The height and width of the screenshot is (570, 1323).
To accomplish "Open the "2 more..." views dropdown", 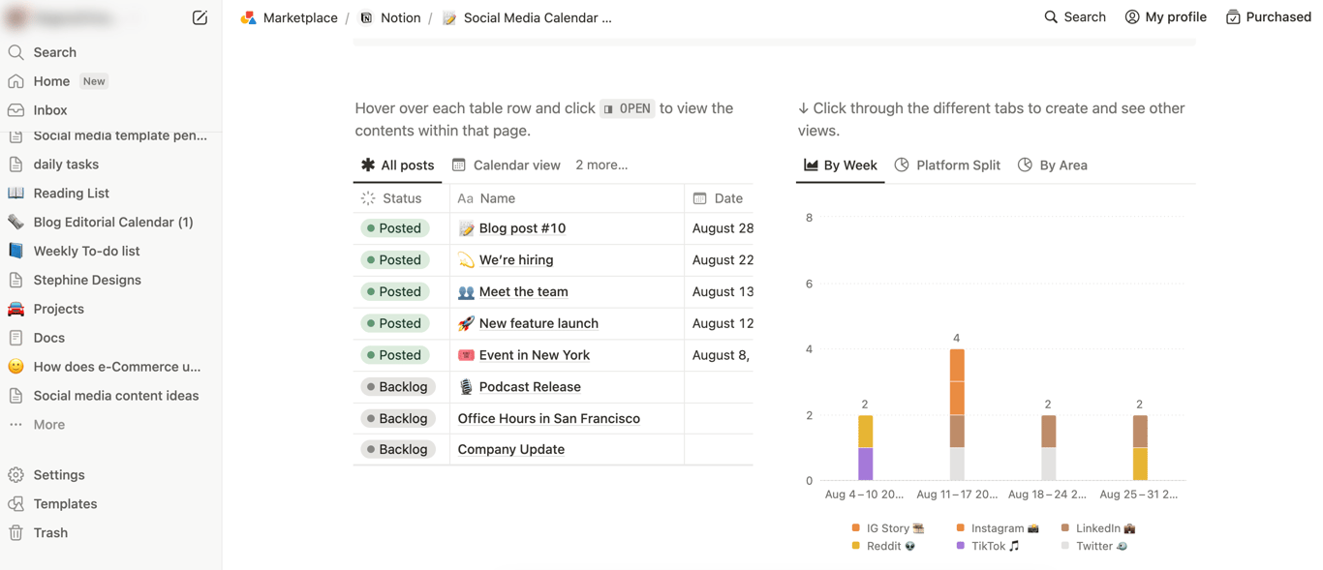I will (601, 165).
